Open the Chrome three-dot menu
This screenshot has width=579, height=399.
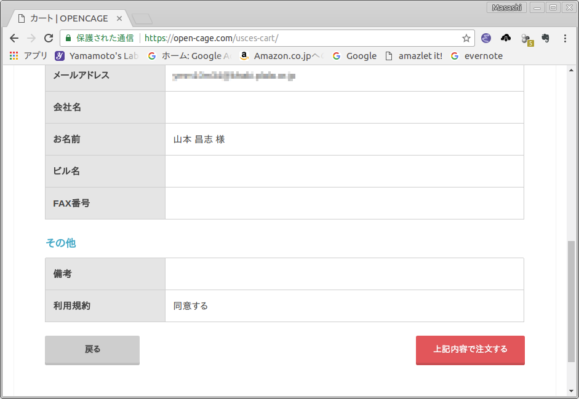pos(565,38)
